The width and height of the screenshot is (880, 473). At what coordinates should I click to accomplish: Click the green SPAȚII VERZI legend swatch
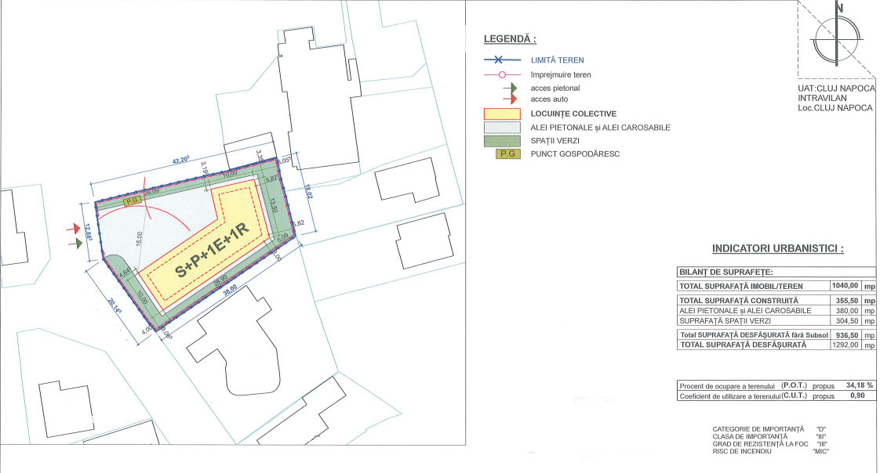point(503,140)
